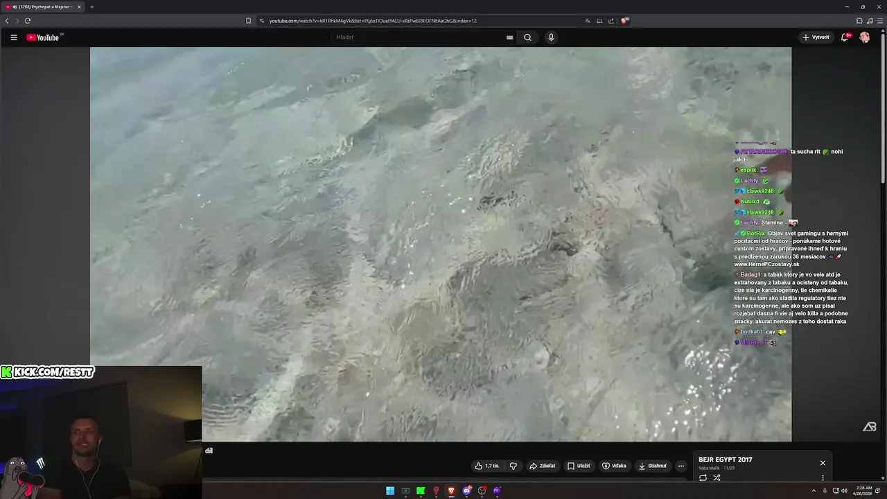Click the www.HernePCzostavy.sk chat text
Viewport: 887px width, 499px height.
click(x=766, y=264)
